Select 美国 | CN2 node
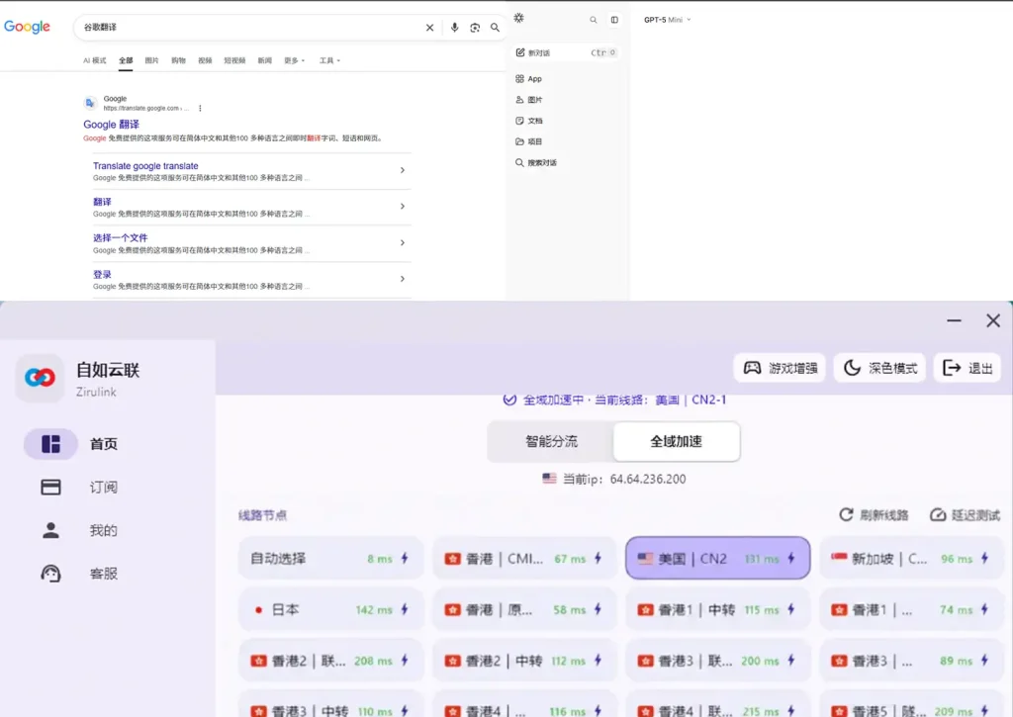1013x717 pixels. click(718, 558)
